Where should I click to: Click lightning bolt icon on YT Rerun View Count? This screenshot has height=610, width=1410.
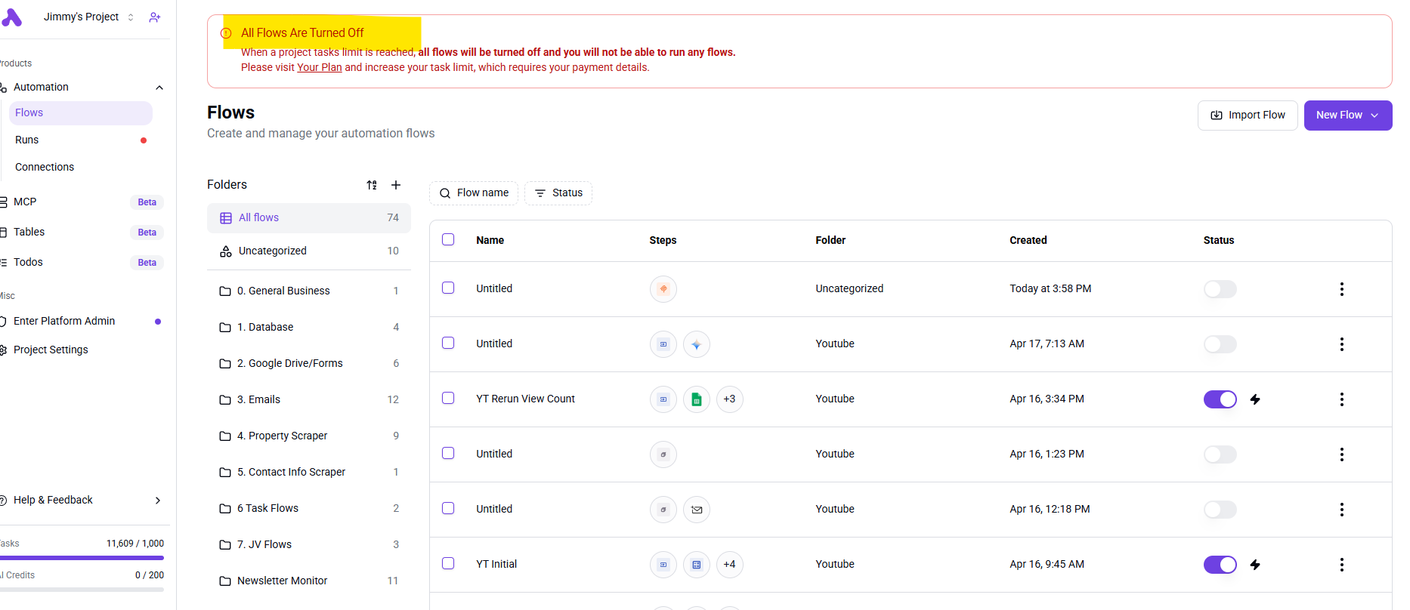point(1255,399)
